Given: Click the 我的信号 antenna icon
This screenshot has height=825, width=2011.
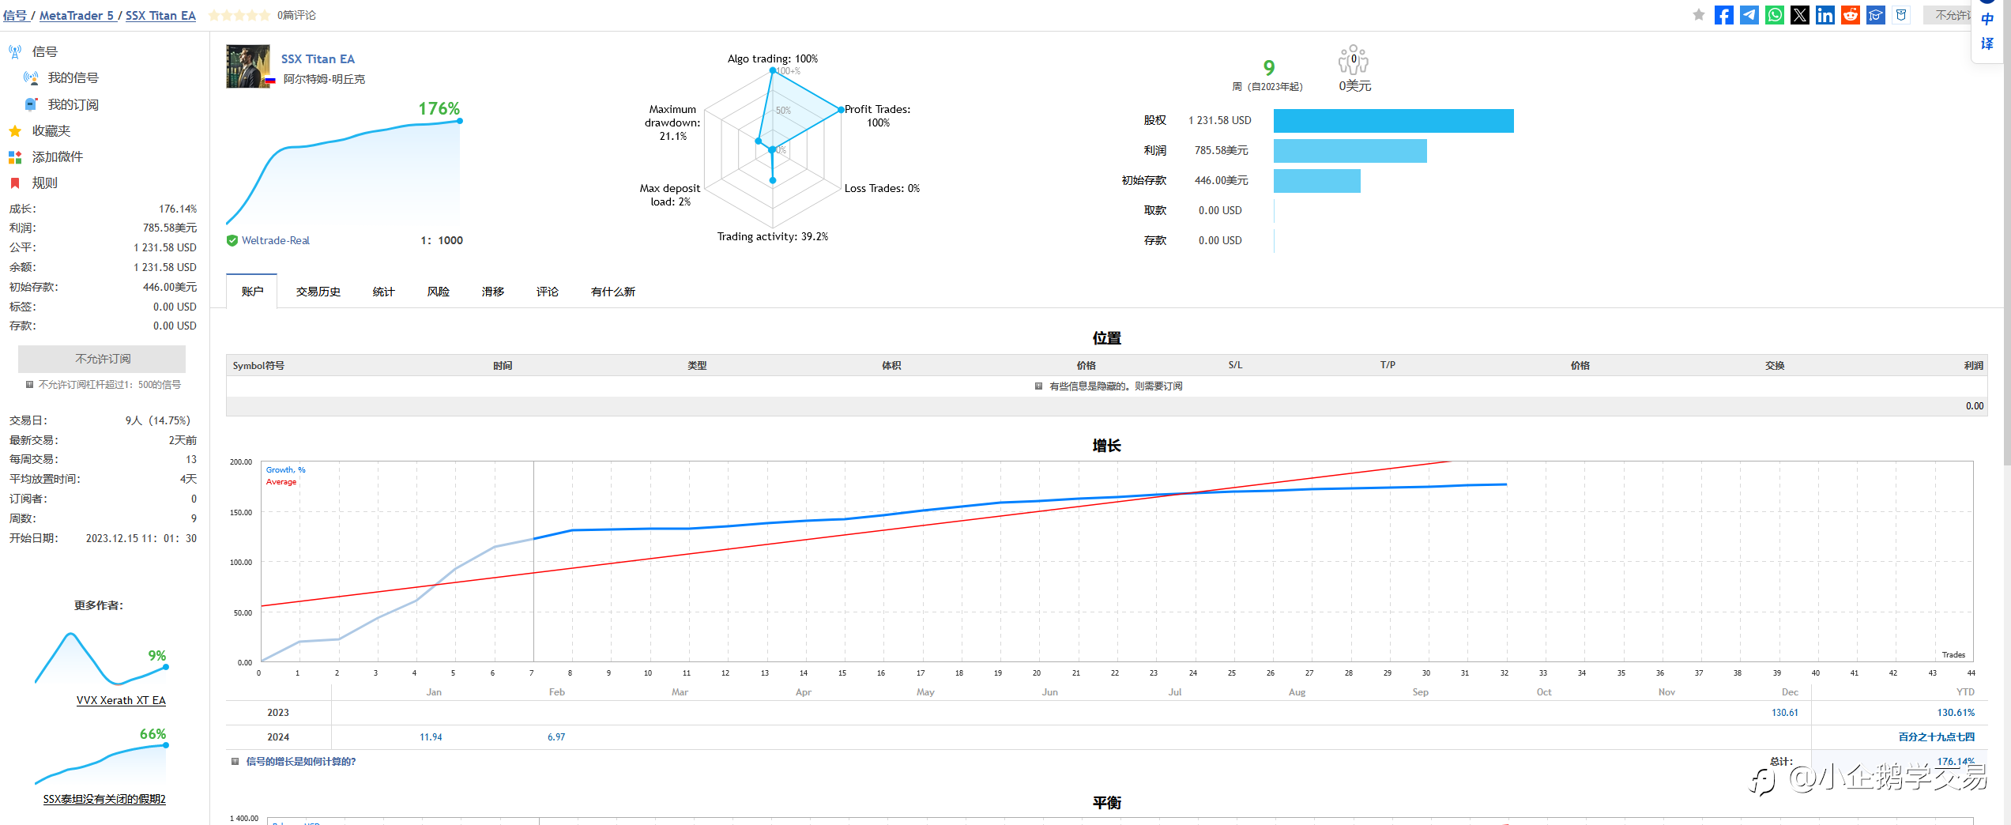Looking at the screenshot, I should [x=31, y=78].
